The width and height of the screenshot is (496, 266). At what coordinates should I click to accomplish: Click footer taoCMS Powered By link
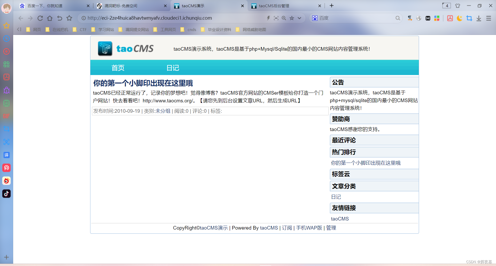(269, 228)
